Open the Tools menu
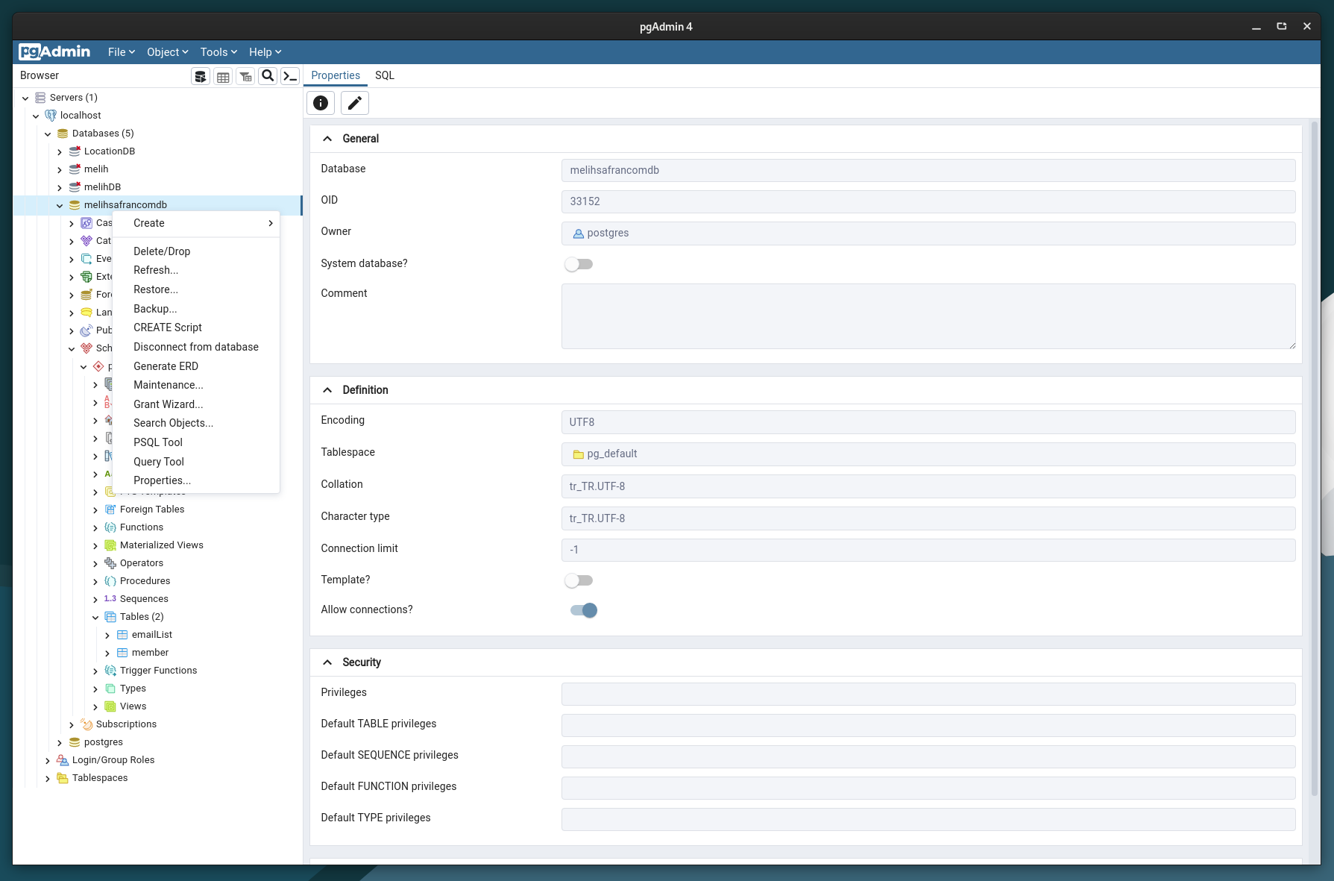The height and width of the screenshot is (881, 1334). (218, 52)
